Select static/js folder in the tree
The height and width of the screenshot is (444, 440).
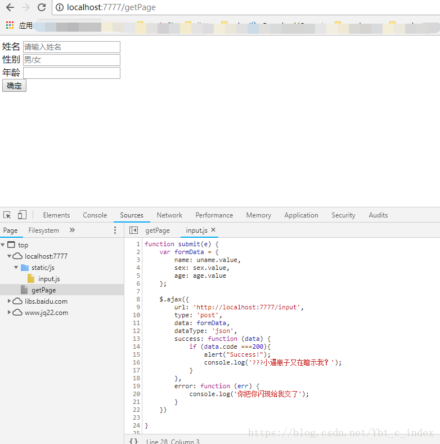[43, 267]
